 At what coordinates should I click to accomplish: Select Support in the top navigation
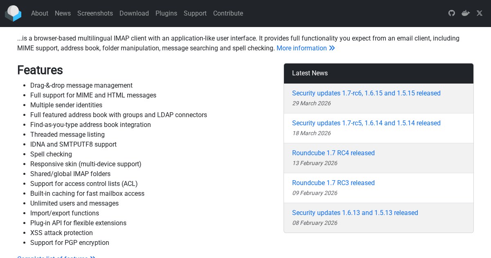tap(195, 13)
